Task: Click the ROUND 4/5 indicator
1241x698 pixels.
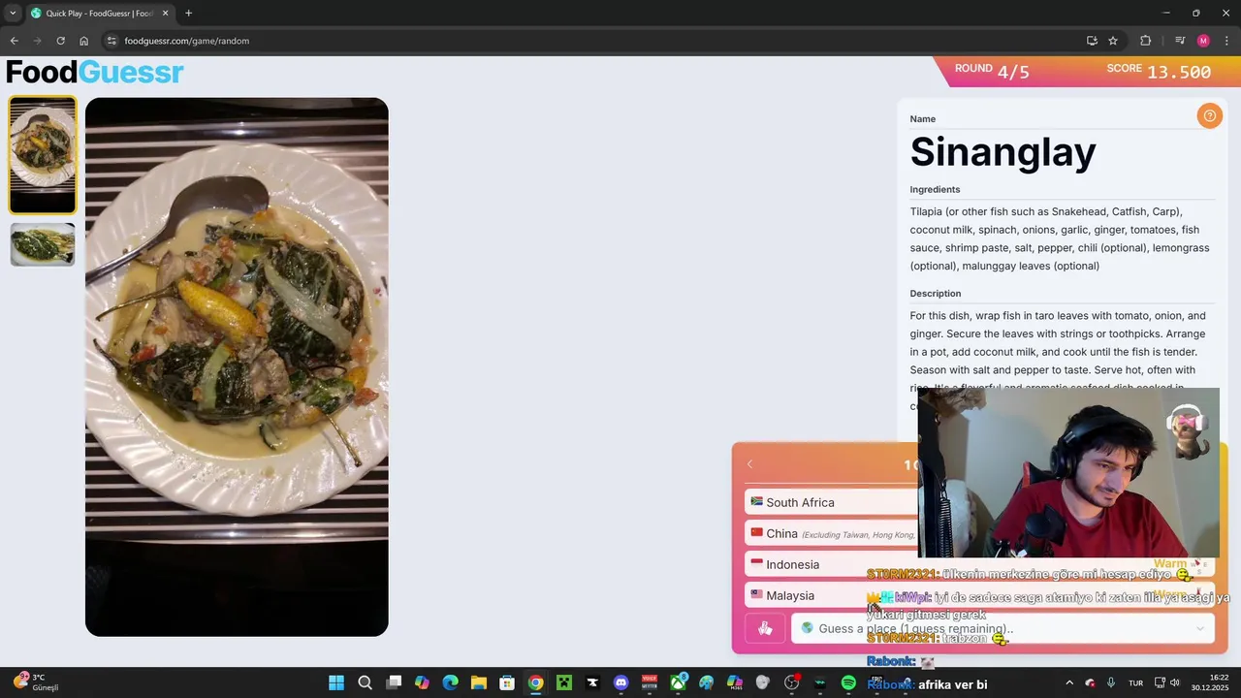Action: click(992, 72)
